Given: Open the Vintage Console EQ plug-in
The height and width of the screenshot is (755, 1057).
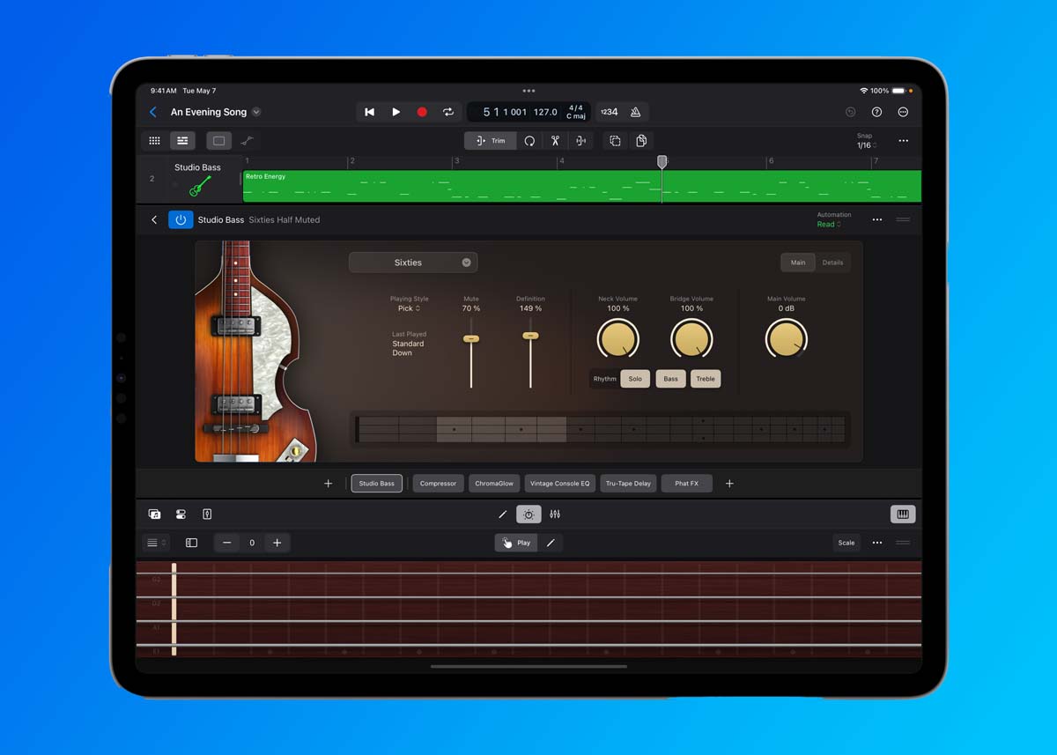Looking at the screenshot, I should [560, 484].
